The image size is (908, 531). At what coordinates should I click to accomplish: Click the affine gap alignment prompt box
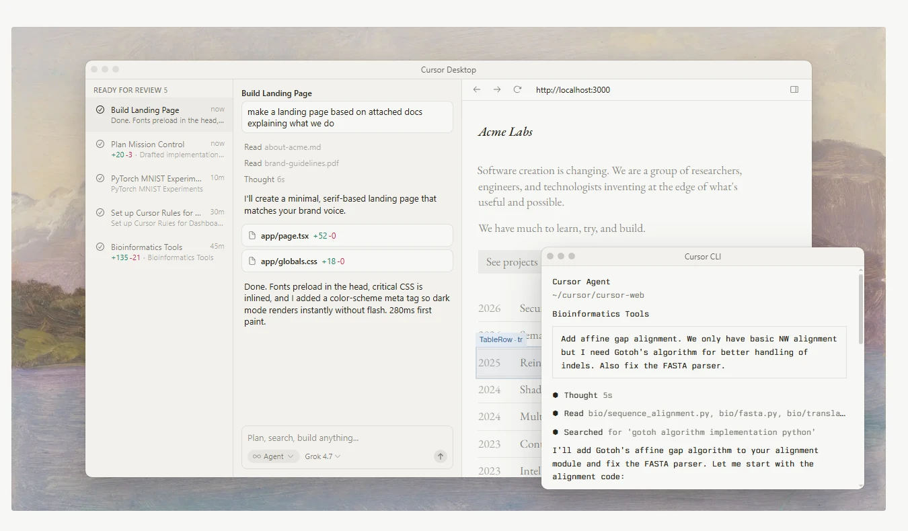[699, 352]
